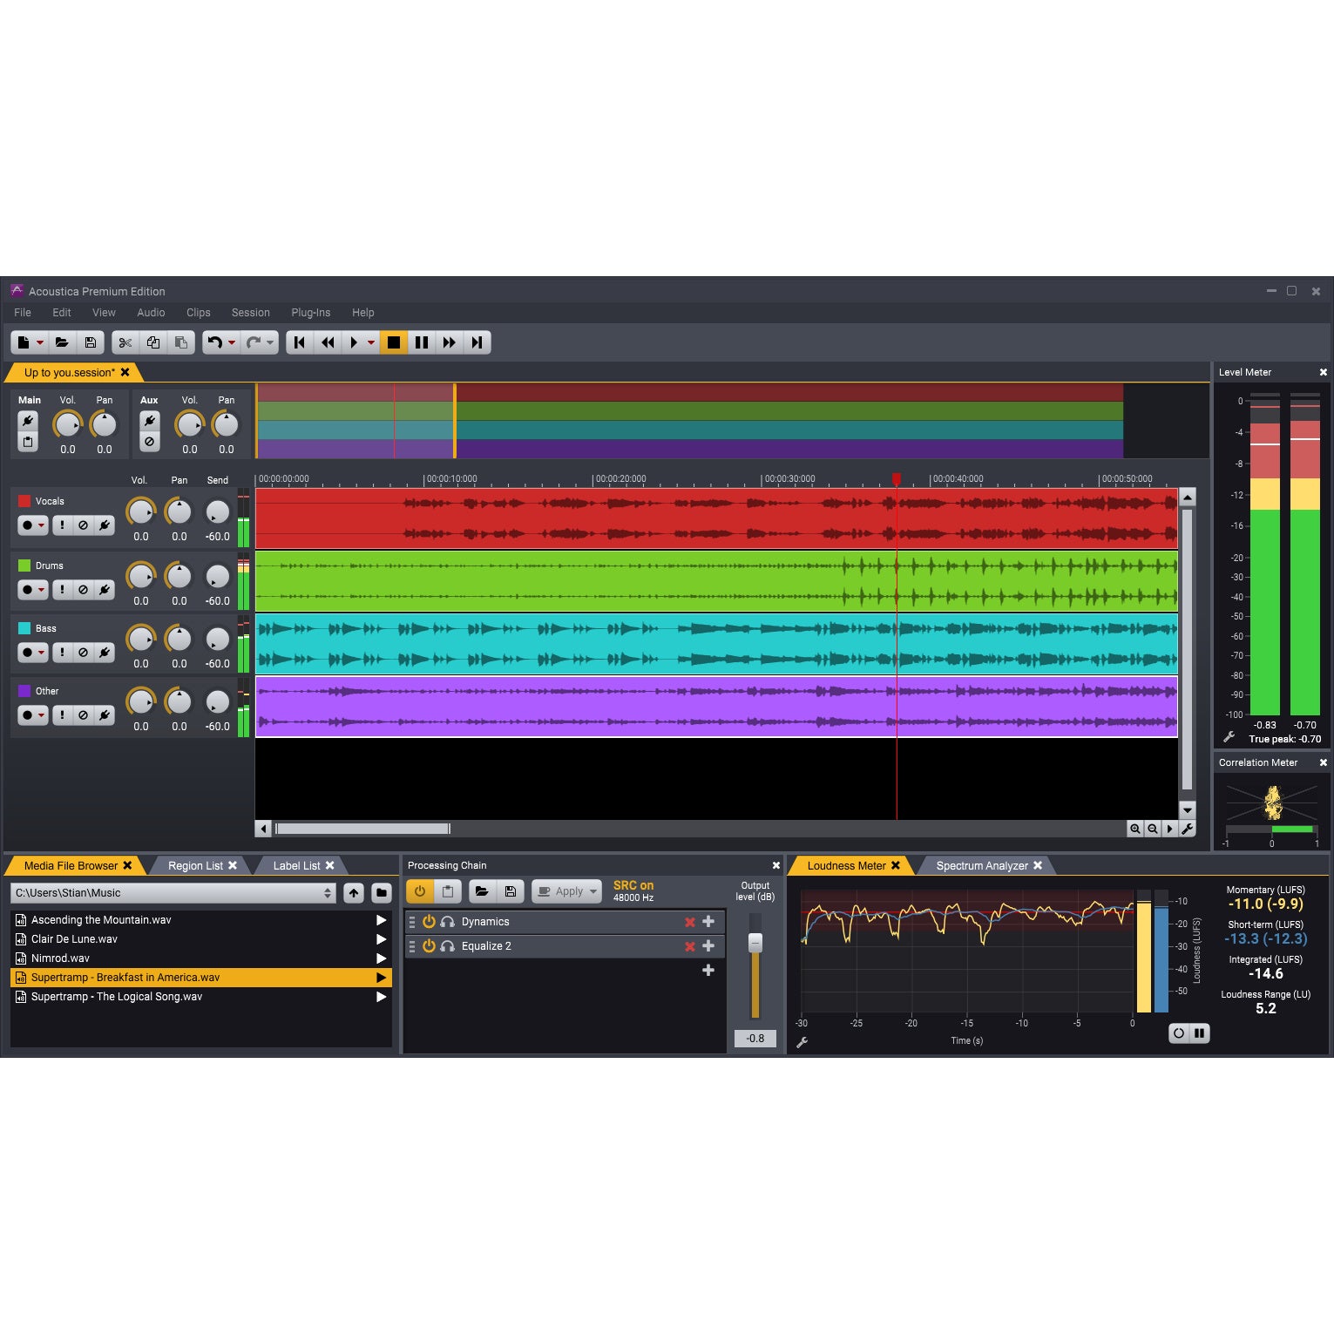Viewport: 1334px width, 1334px height.
Task: Open a file with the toolbar folder icon
Action: point(62,342)
